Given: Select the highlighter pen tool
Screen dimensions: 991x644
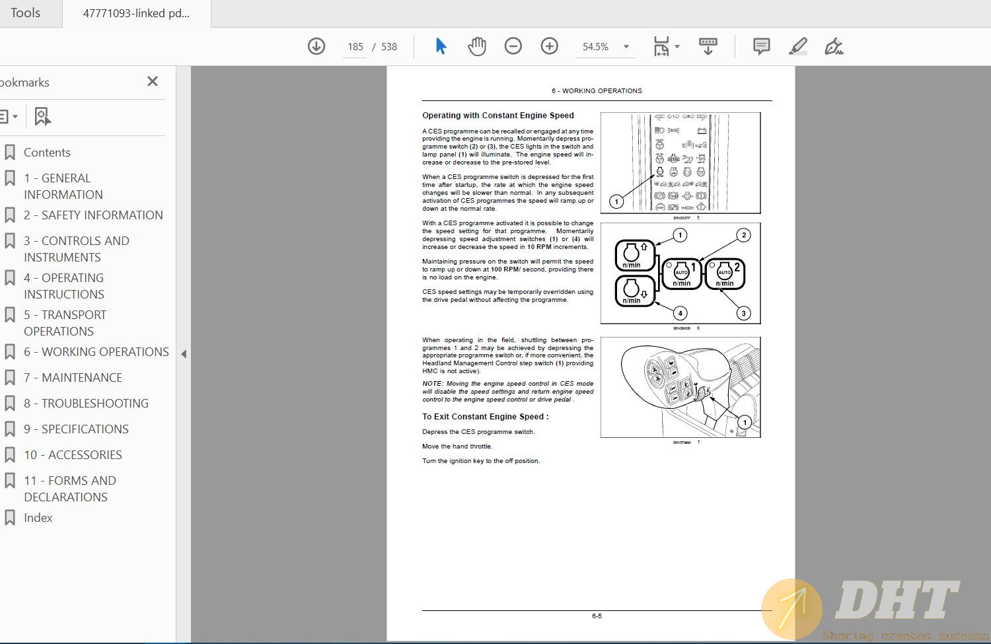Looking at the screenshot, I should [797, 46].
